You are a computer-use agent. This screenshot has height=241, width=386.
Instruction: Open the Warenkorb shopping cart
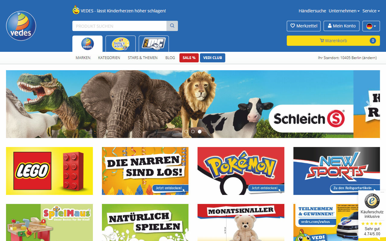[x=333, y=41]
